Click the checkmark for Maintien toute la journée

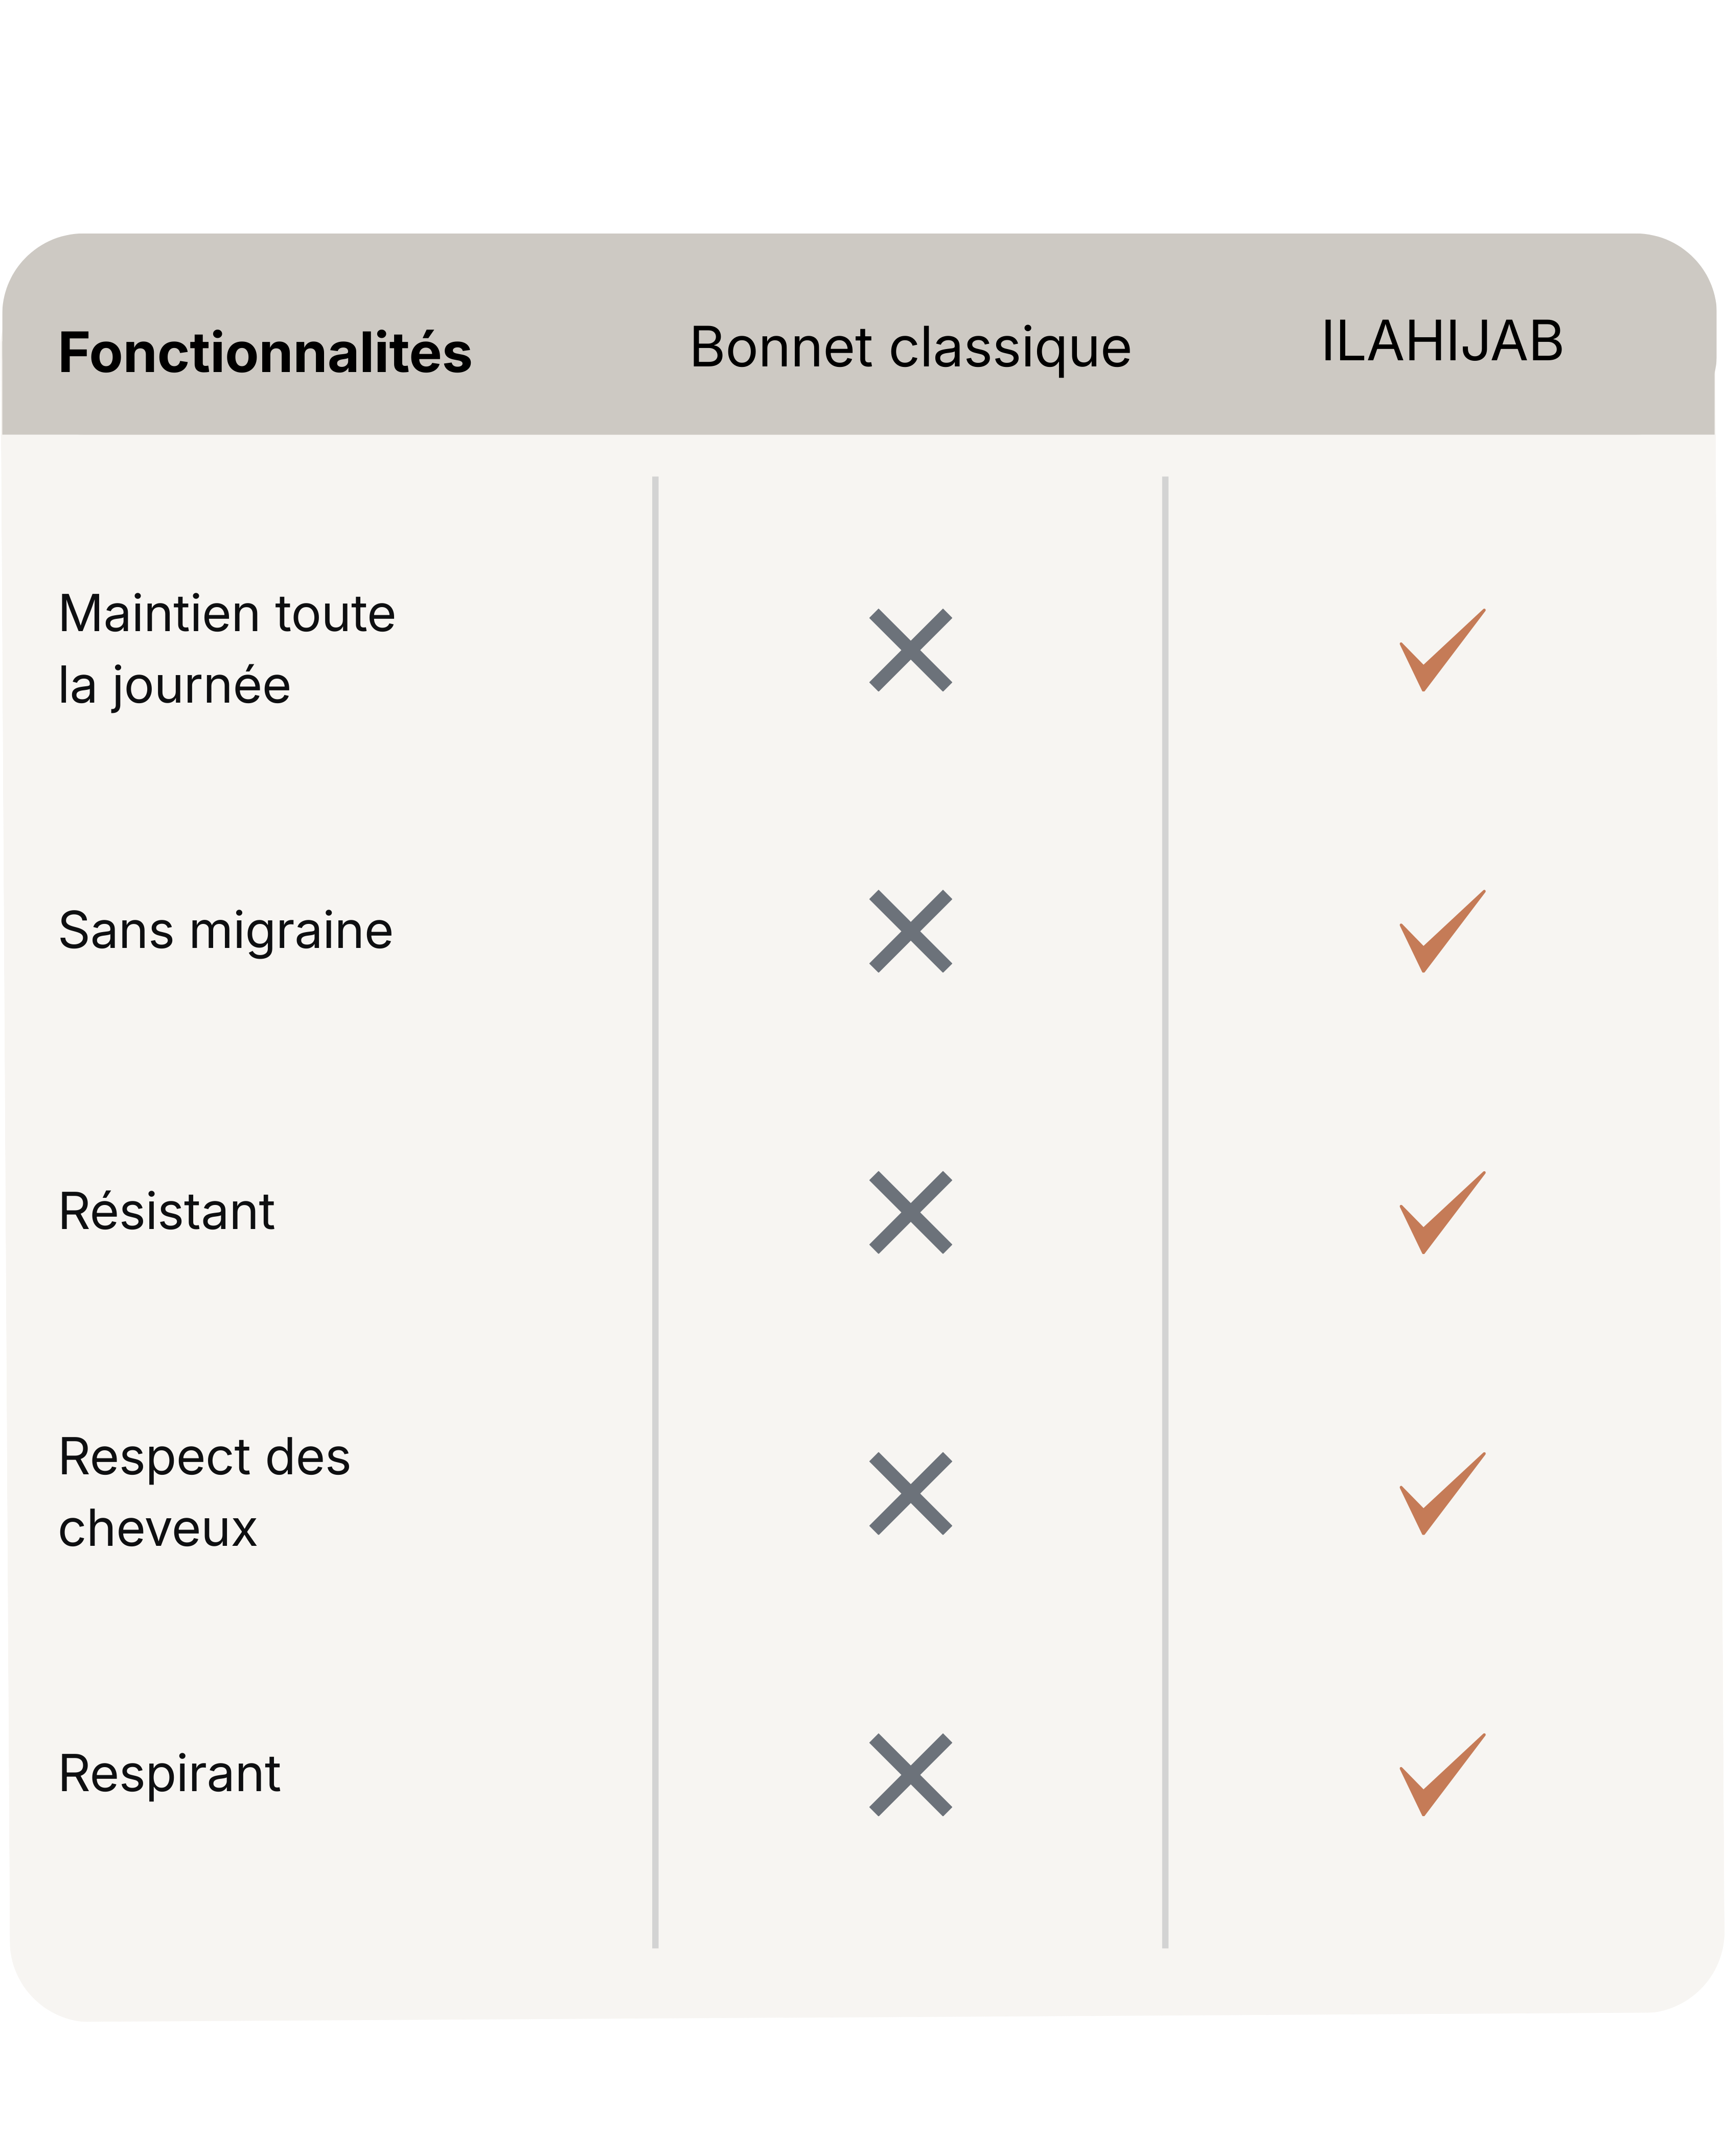pos(1441,650)
